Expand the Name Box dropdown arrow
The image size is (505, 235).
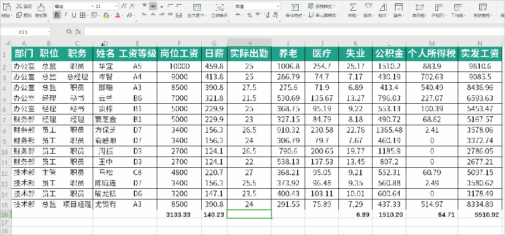pos(49,32)
